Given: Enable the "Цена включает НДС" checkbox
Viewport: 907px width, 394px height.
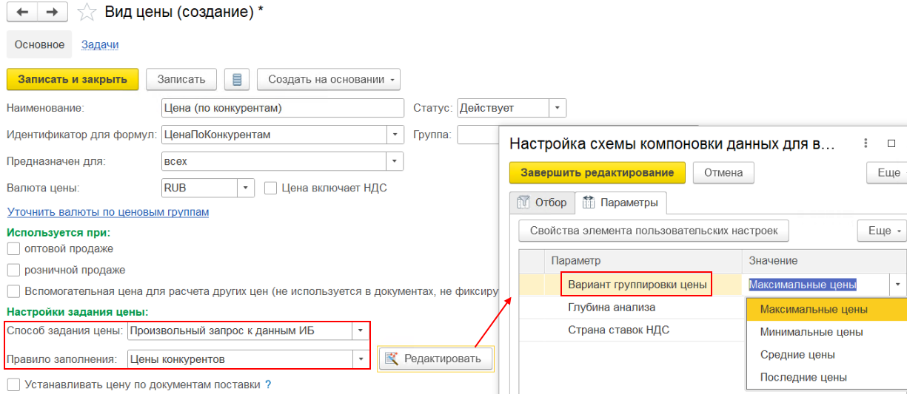Looking at the screenshot, I should pos(271,188).
